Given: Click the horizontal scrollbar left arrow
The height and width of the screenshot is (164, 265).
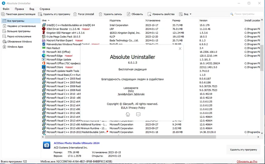Looking at the screenshot, I should pos(43,137).
